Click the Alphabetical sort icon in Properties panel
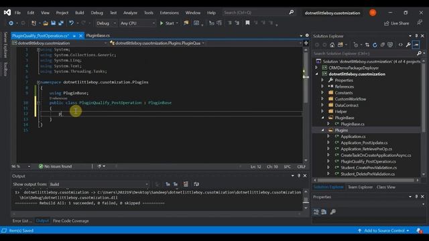Screen dimensions: 429x241 pos(324,212)
